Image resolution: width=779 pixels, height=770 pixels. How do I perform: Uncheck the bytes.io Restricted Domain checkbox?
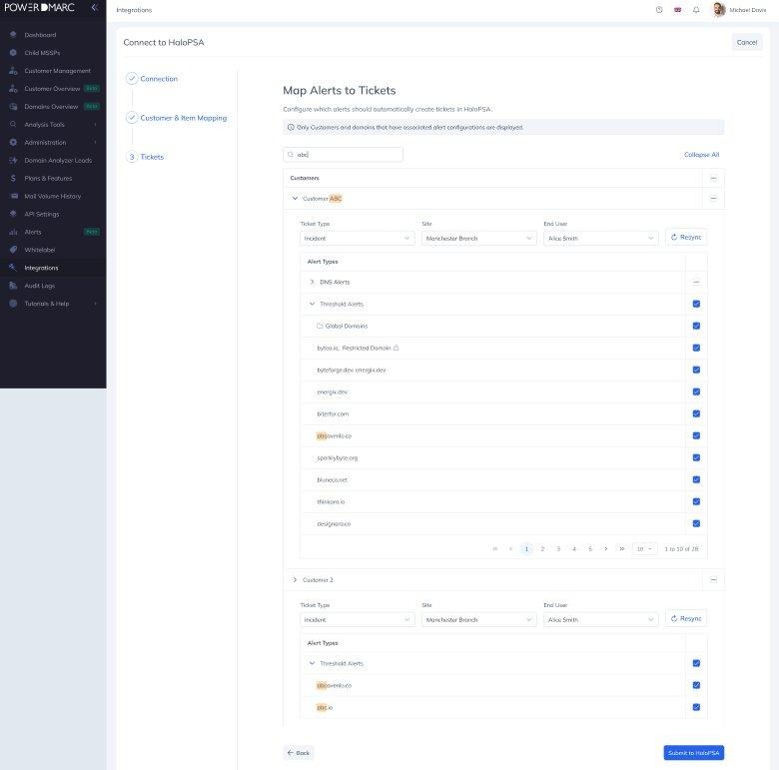[x=696, y=348]
